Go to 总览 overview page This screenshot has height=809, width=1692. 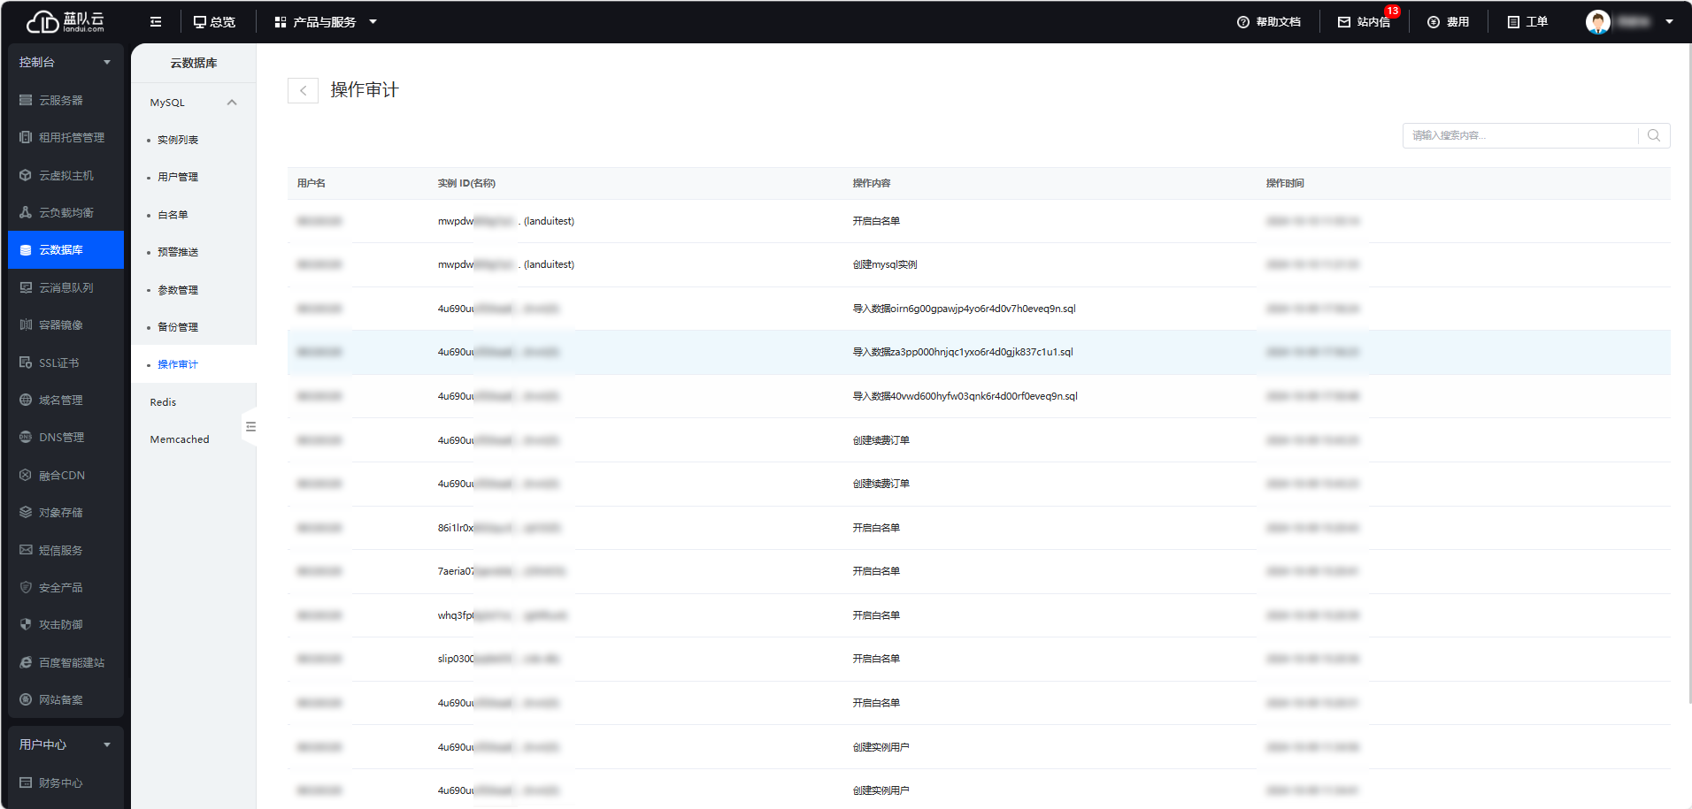point(214,22)
